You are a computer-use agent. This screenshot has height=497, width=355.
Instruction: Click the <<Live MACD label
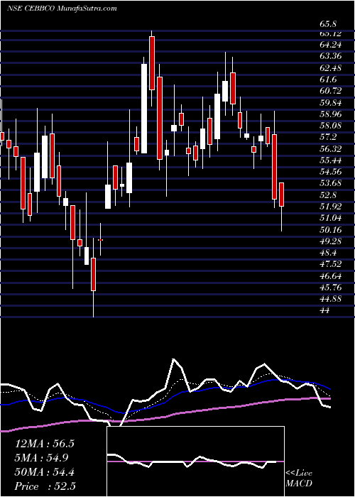(x=299, y=479)
